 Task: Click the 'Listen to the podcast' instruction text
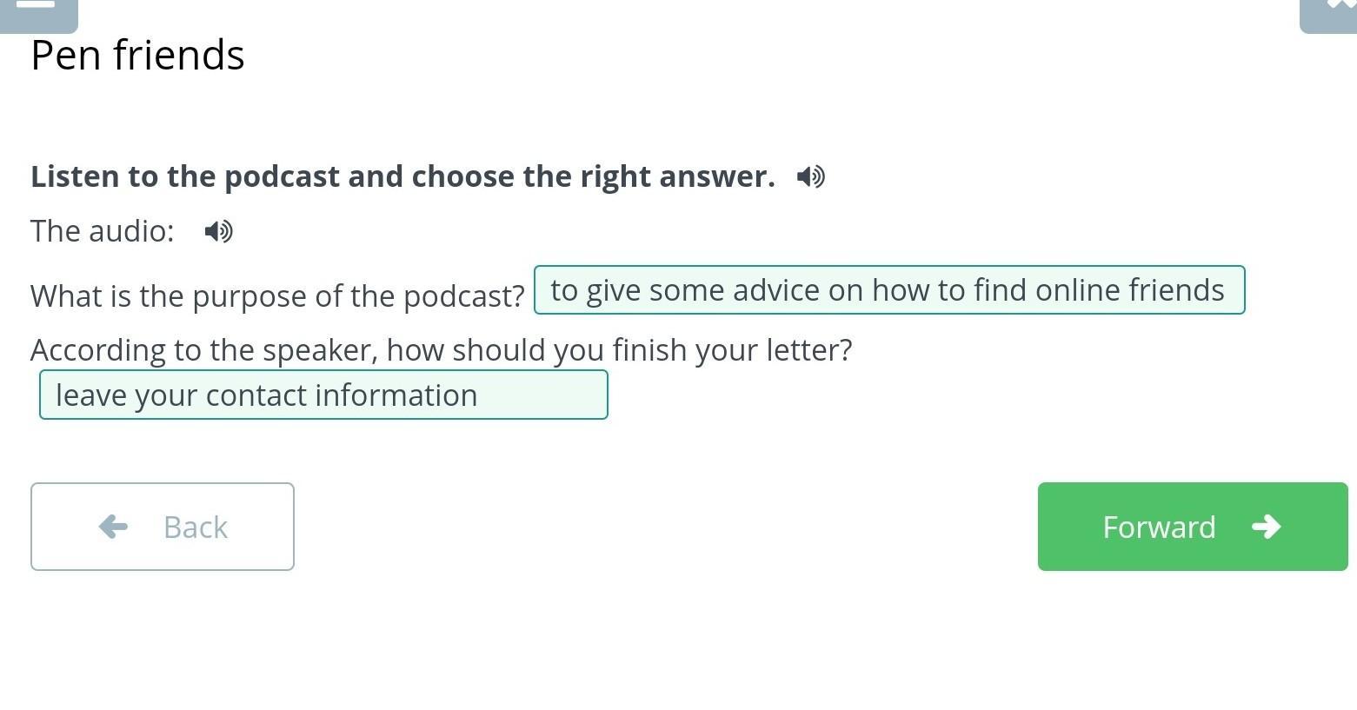(x=402, y=176)
